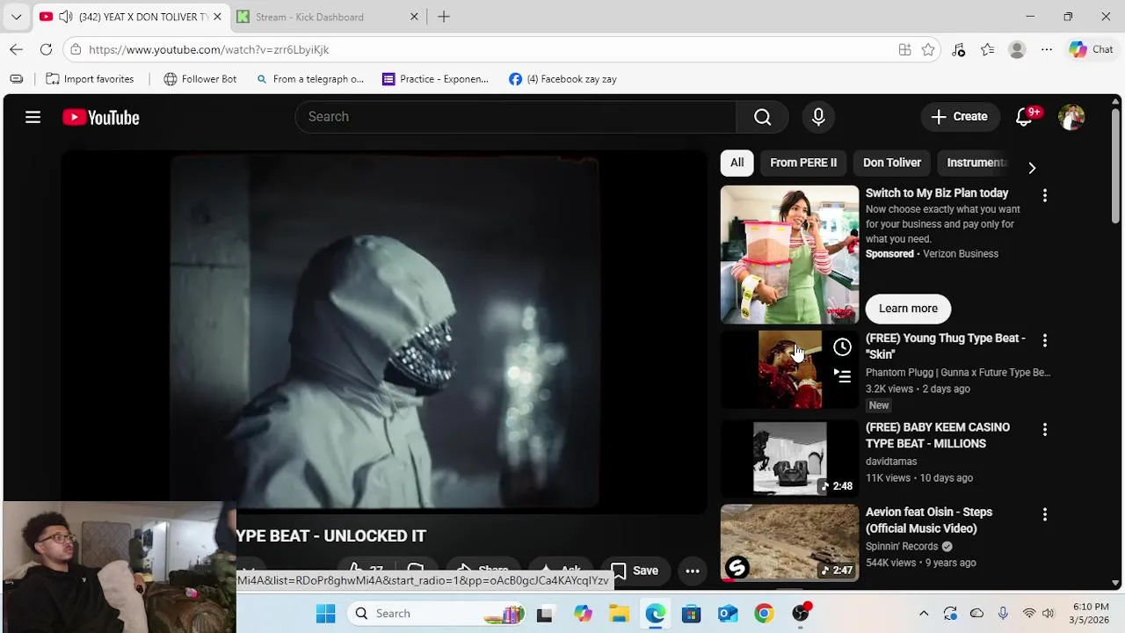Open From a telegraph bookmark
1125x633 pixels.
[x=310, y=79]
